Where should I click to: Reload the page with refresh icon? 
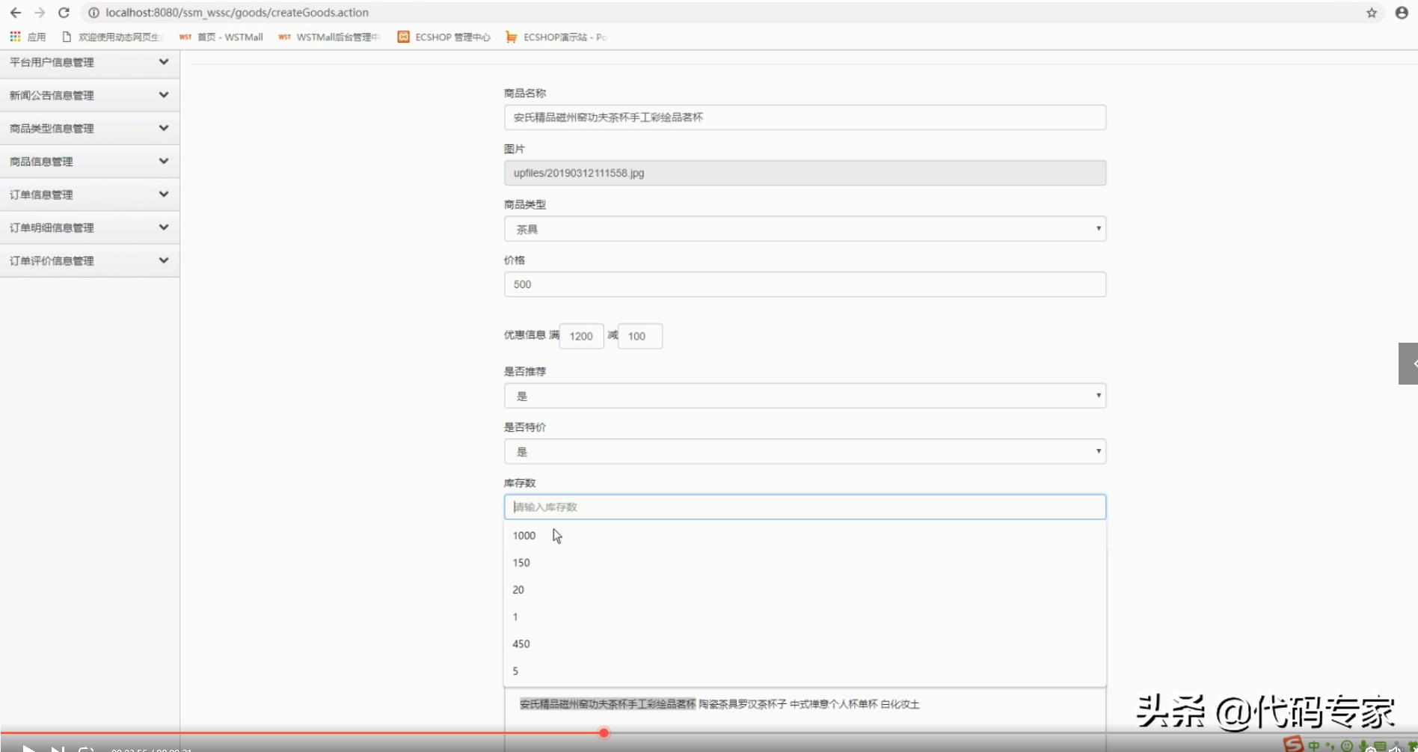point(64,13)
